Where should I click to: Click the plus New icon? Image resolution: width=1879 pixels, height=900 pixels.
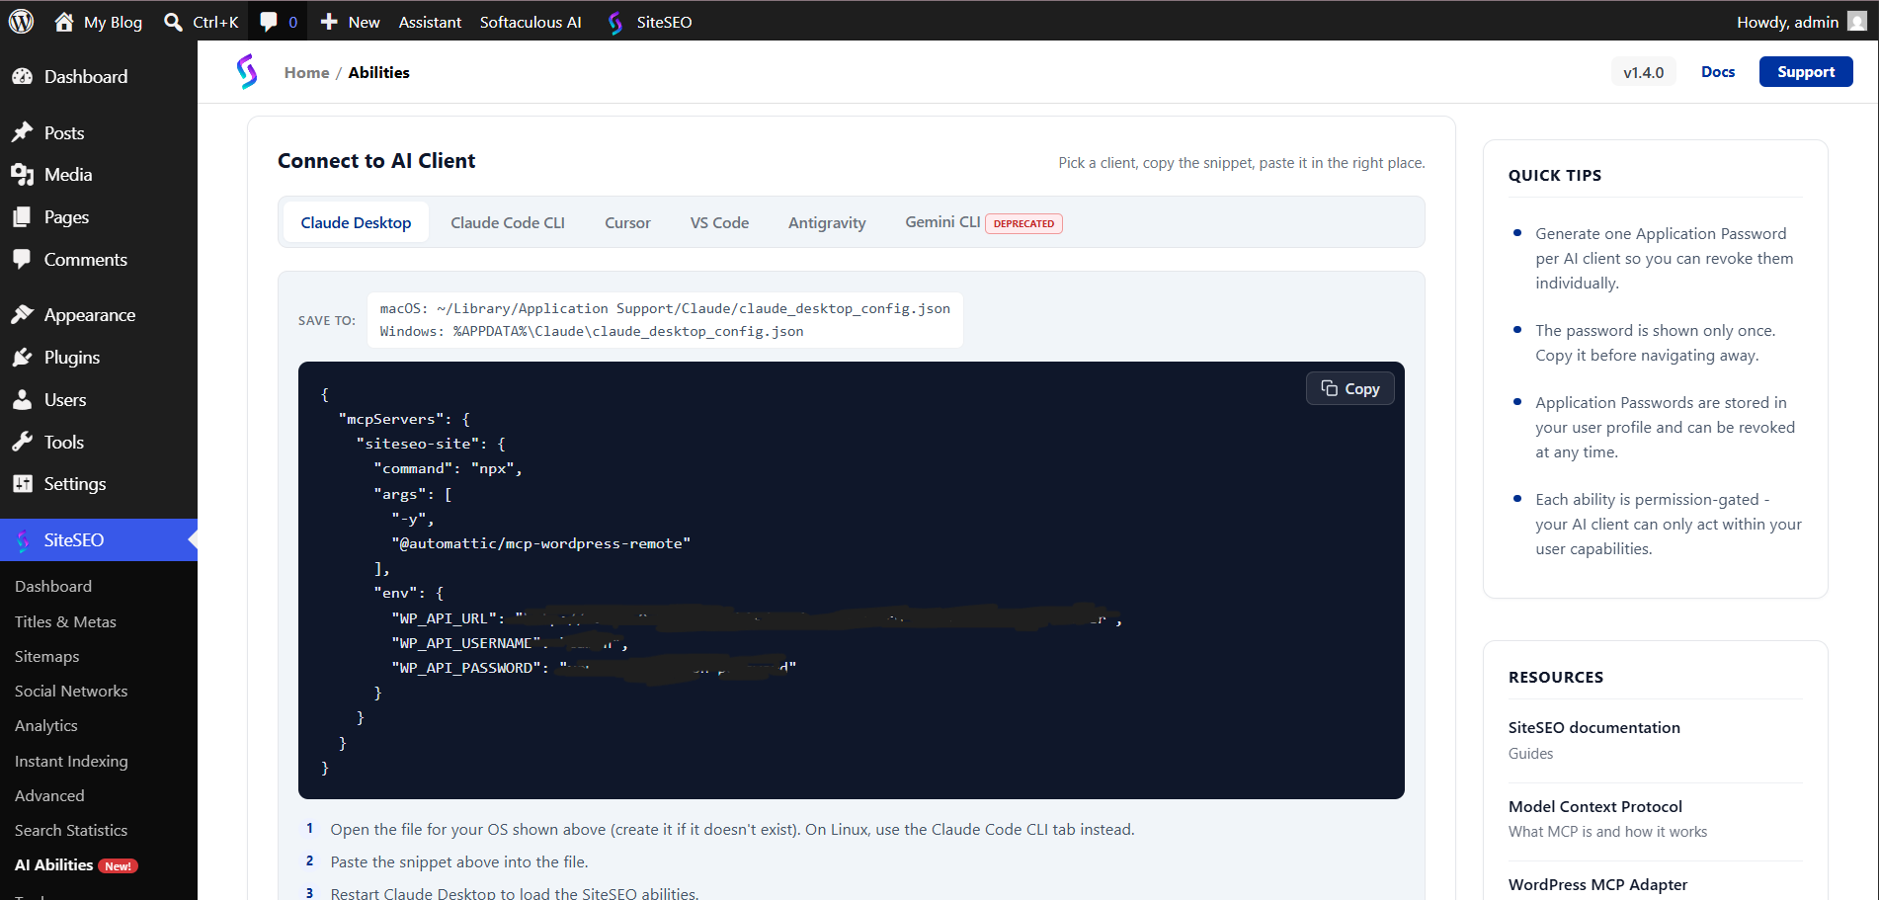(329, 22)
